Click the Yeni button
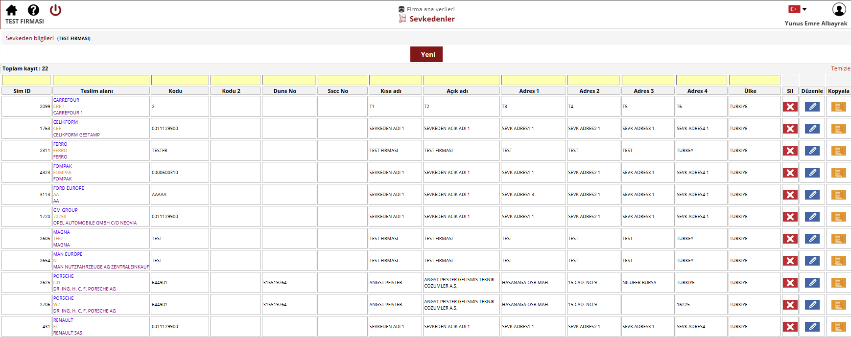The height and width of the screenshot is (337, 851). 426,54
